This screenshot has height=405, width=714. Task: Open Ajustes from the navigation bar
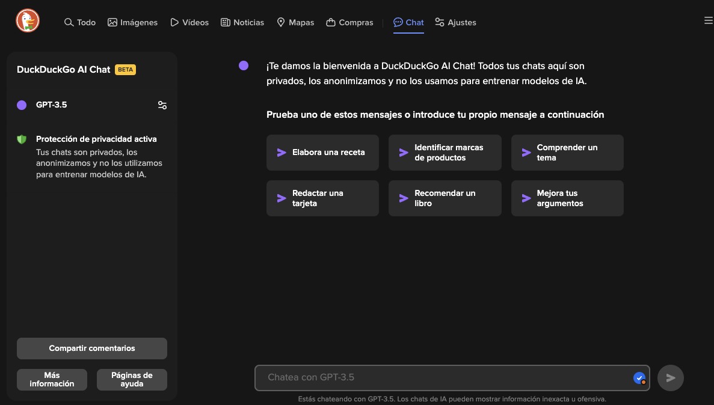pyautogui.click(x=455, y=22)
